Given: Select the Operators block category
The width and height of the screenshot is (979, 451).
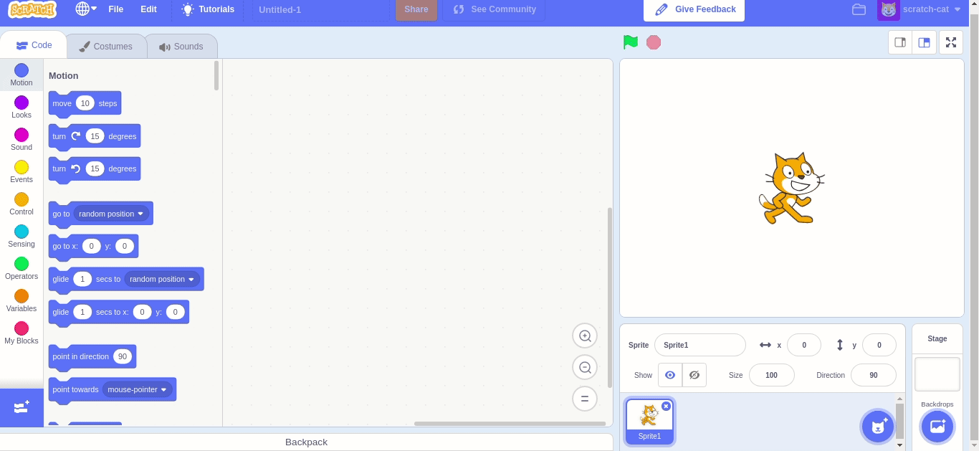Looking at the screenshot, I should click(22, 268).
